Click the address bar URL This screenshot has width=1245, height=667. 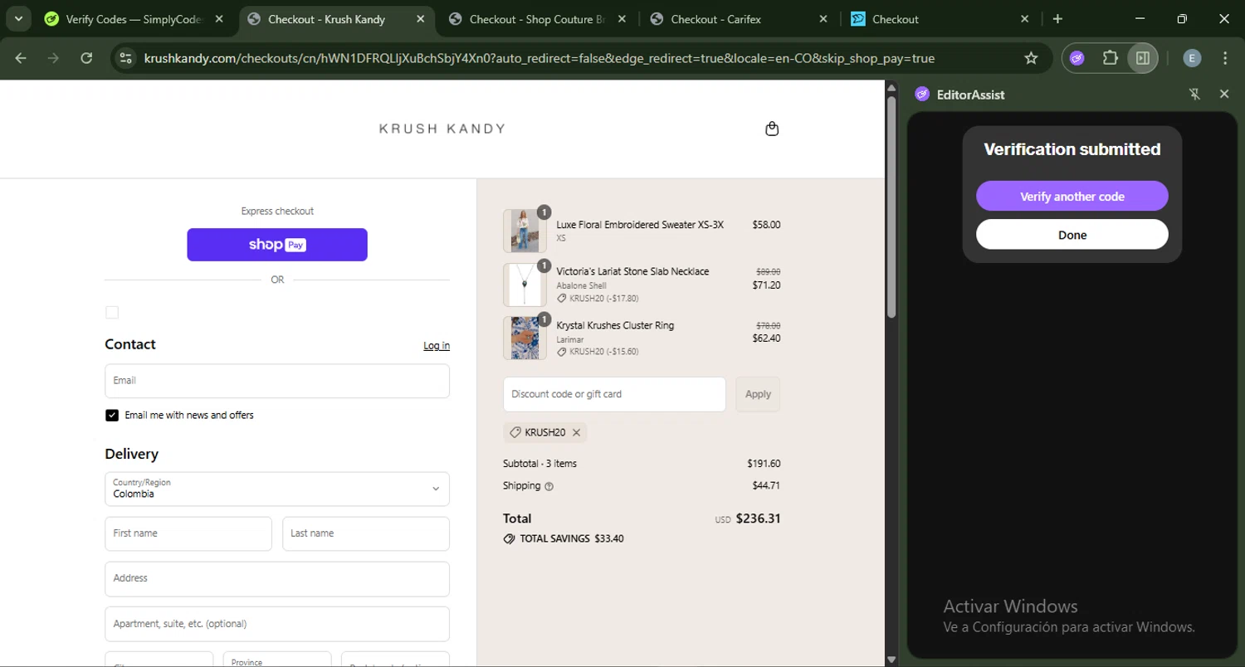539,58
